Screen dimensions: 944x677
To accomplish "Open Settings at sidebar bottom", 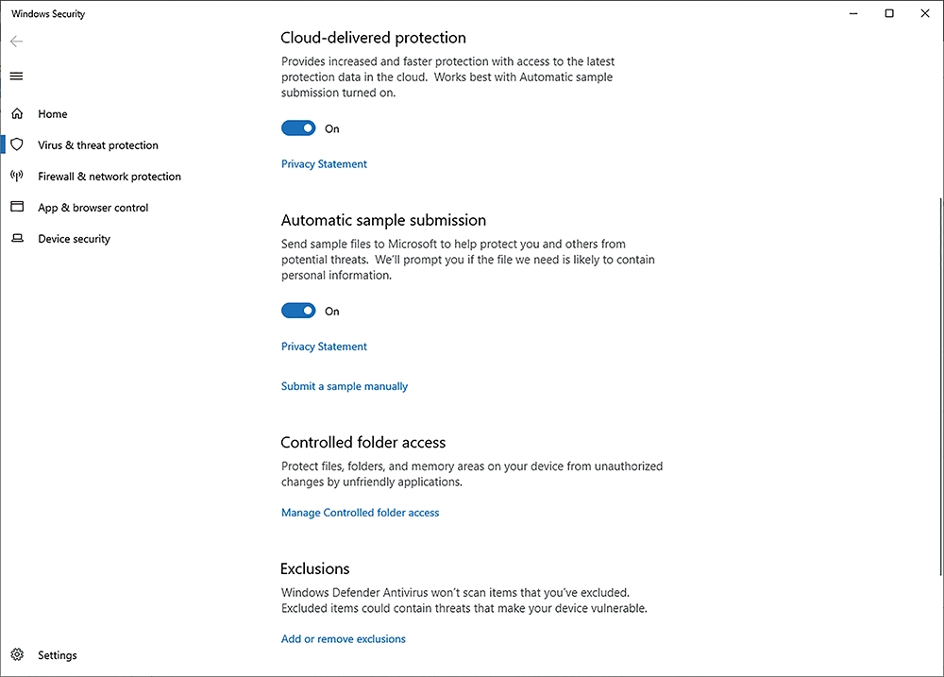I will click(58, 655).
